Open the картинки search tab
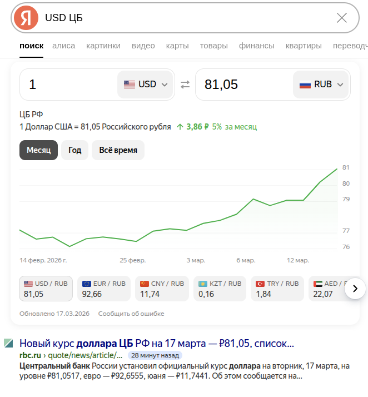The height and width of the screenshot is (397, 368). click(x=103, y=46)
